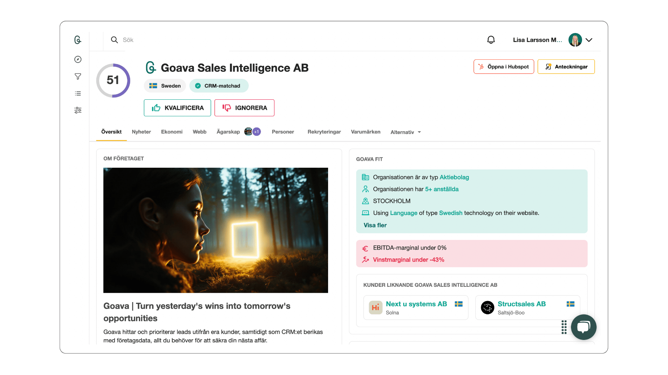Click Lisa Larsson's profile avatar
The image size is (668, 375).
coord(575,40)
